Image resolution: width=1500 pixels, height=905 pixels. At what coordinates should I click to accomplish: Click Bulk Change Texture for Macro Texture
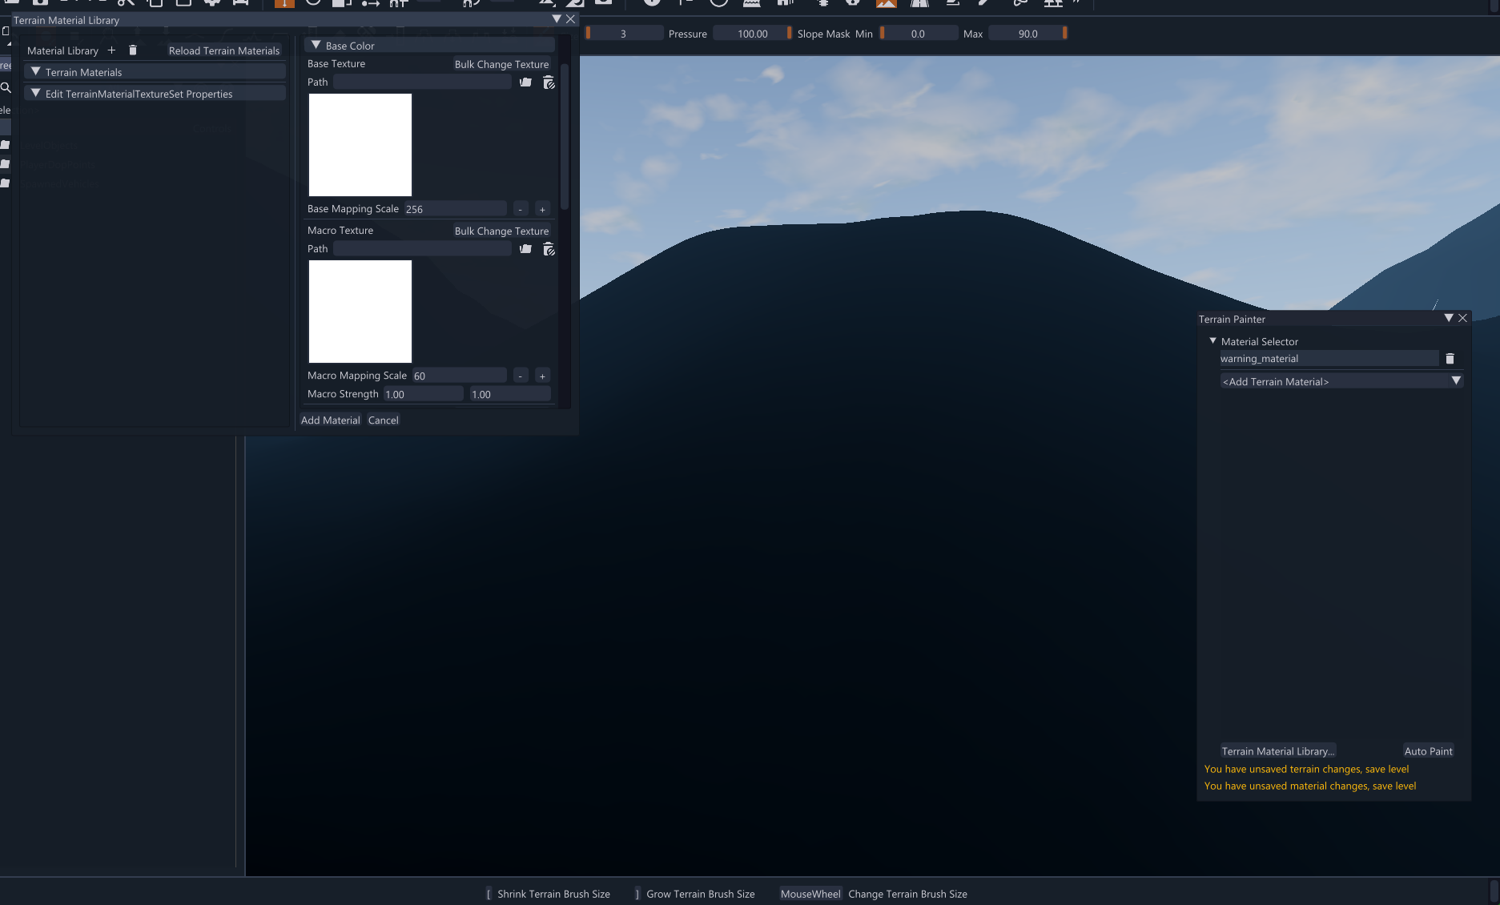(501, 231)
